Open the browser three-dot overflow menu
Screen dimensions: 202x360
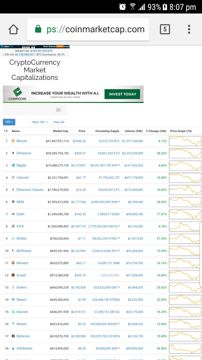(189, 29)
